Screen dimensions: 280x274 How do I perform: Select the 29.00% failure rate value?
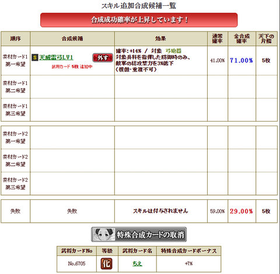[242, 211]
